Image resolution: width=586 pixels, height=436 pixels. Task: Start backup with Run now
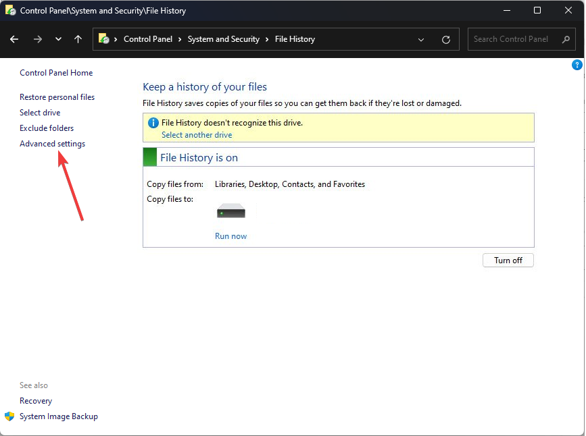230,236
